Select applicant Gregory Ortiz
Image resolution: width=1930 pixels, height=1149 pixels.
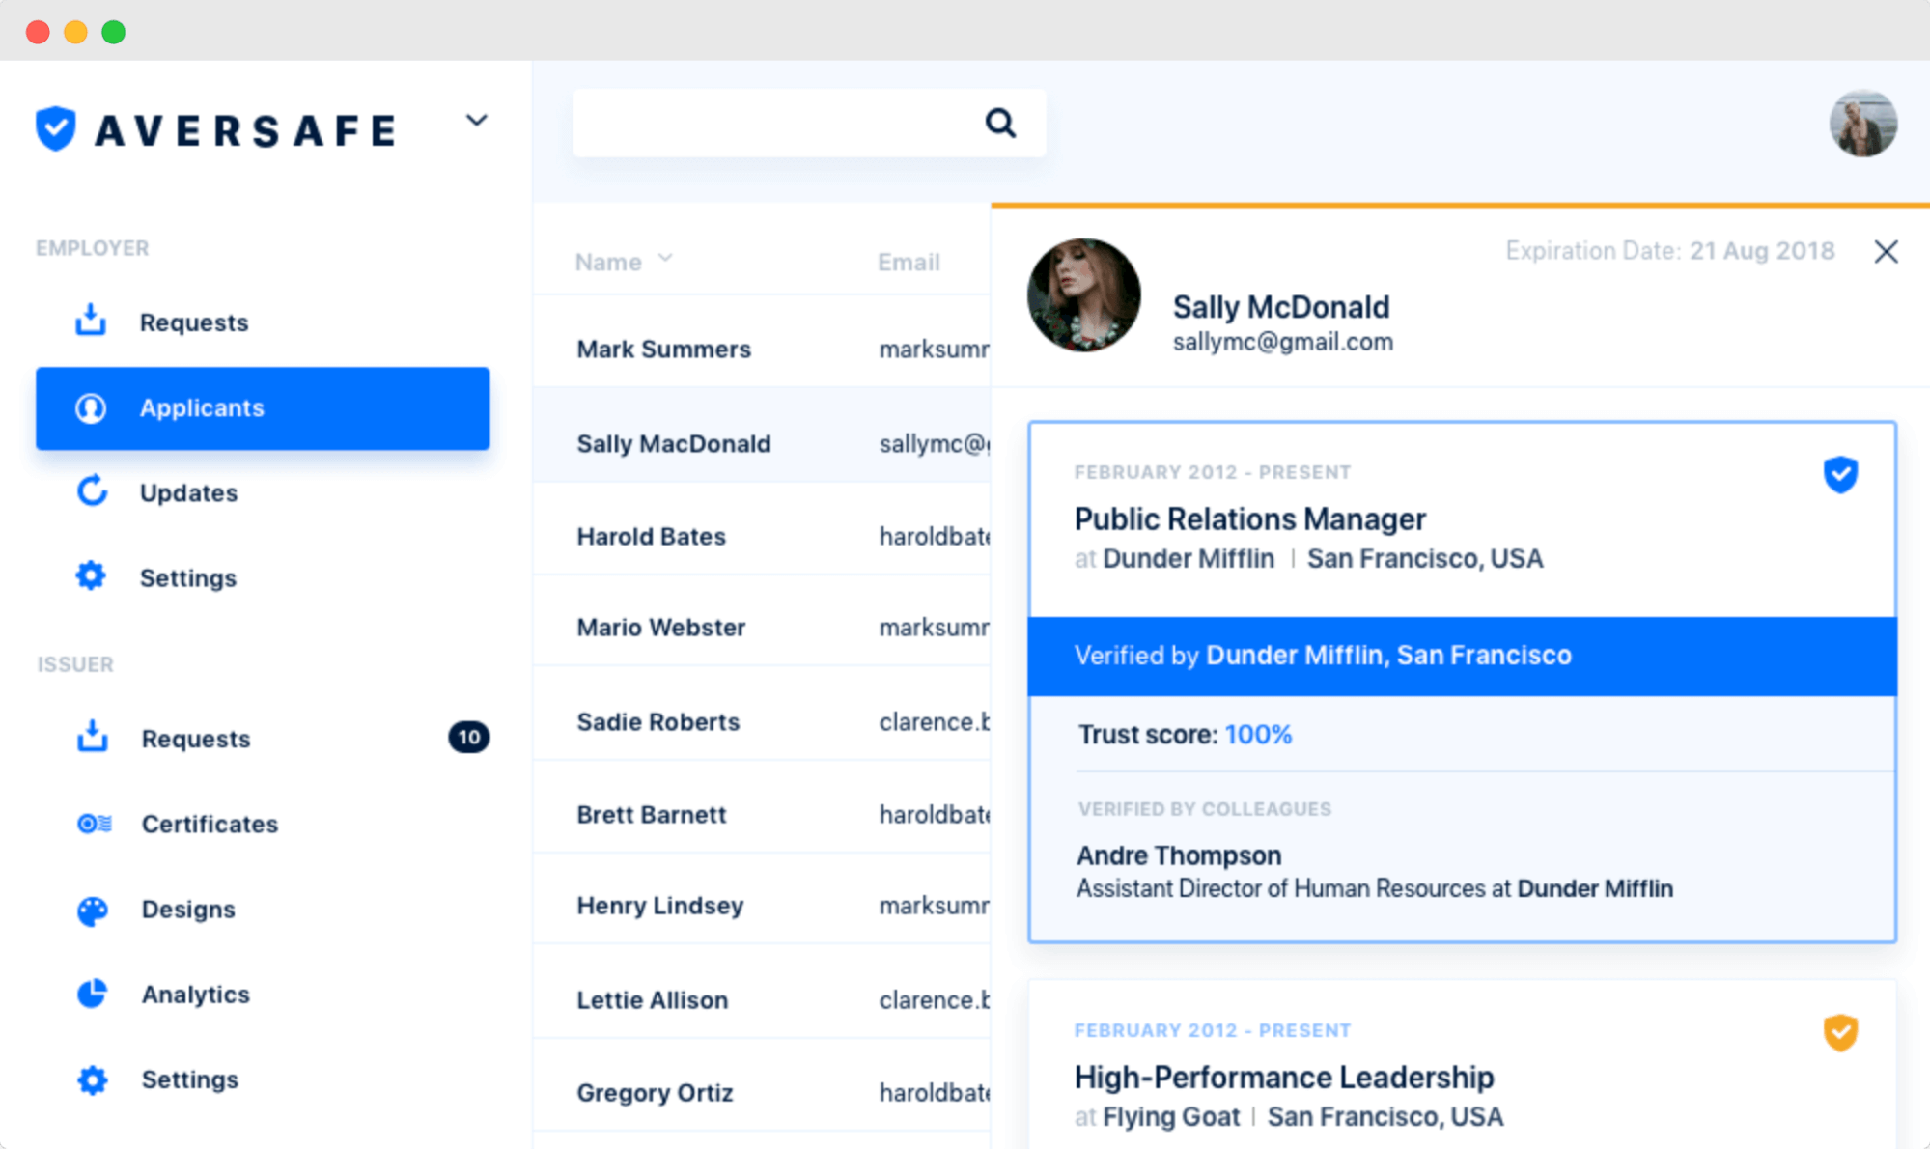[656, 1092]
